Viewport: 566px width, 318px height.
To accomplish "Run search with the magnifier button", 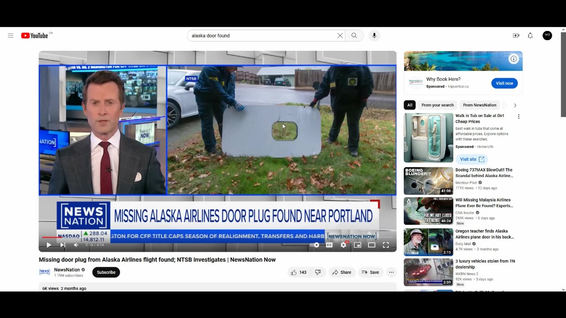I will [354, 36].
